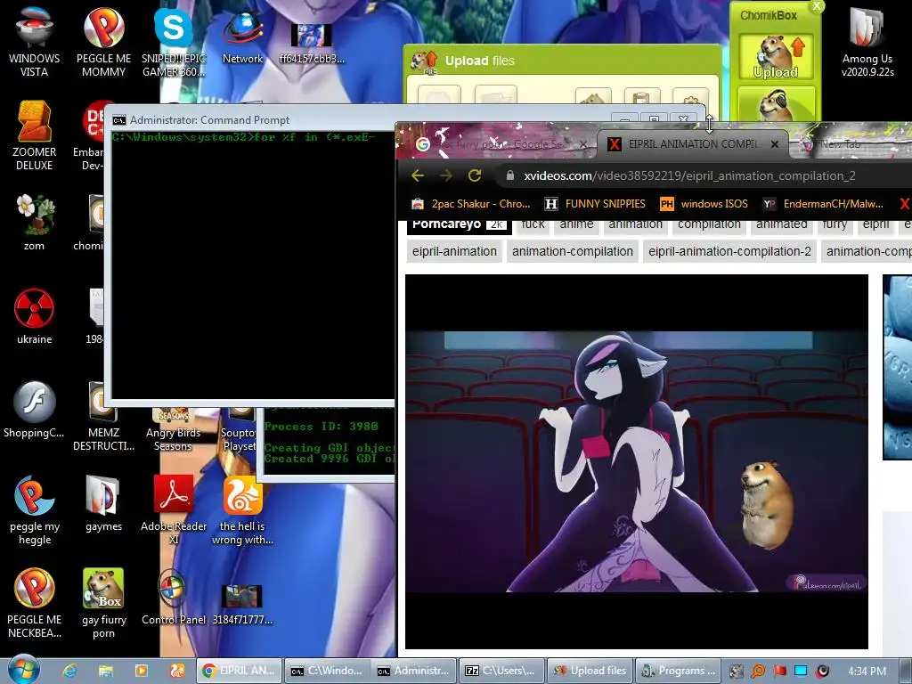
Task: Open the peggle my heggle icon
Action: click(x=35, y=509)
